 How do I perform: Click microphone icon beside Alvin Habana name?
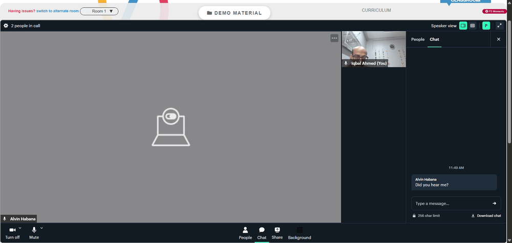(x=5, y=219)
